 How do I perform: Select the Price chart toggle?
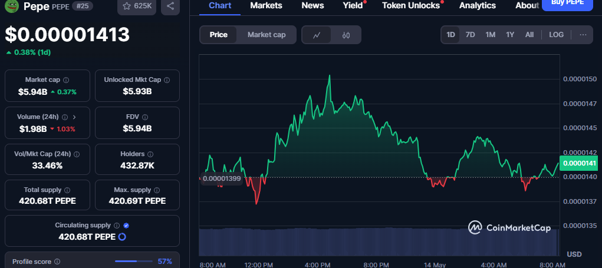click(x=219, y=35)
